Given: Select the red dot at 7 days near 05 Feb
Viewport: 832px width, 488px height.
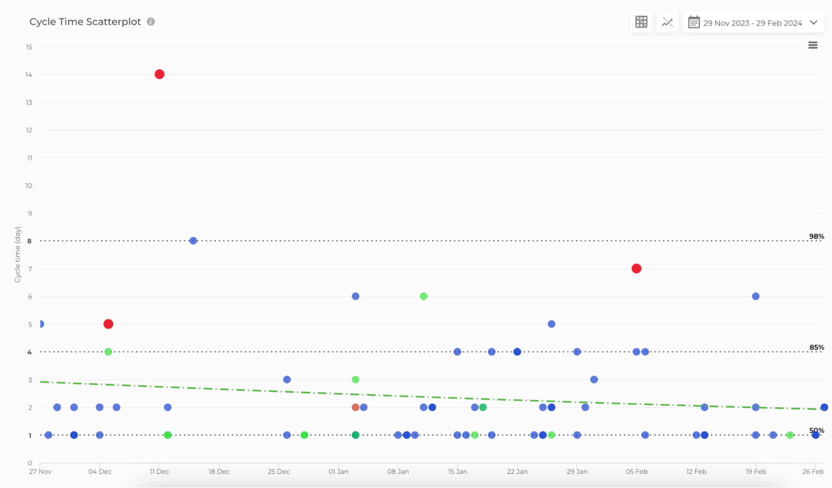Looking at the screenshot, I should pos(636,268).
